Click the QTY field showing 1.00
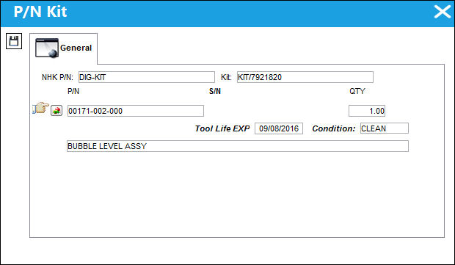 click(367, 111)
